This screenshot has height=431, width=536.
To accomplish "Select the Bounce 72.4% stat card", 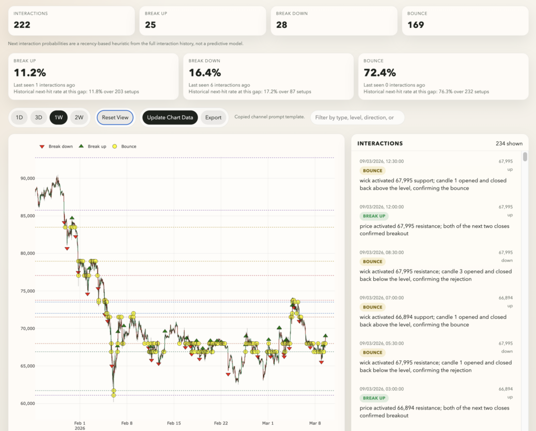I will [x=443, y=76].
